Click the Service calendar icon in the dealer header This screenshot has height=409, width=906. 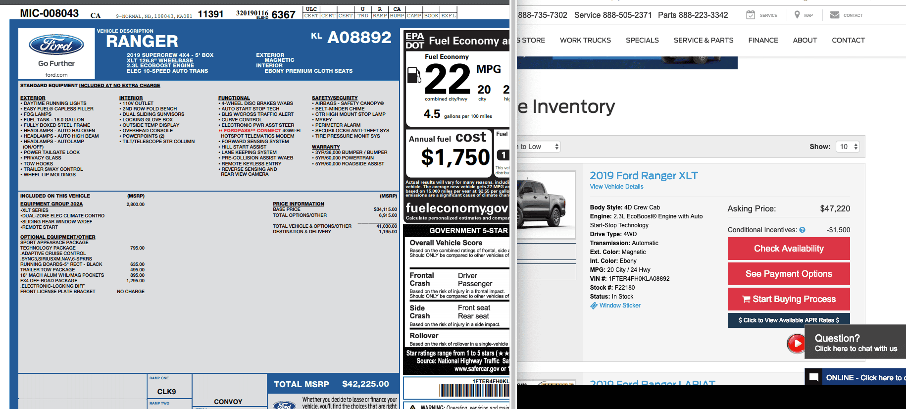751,15
